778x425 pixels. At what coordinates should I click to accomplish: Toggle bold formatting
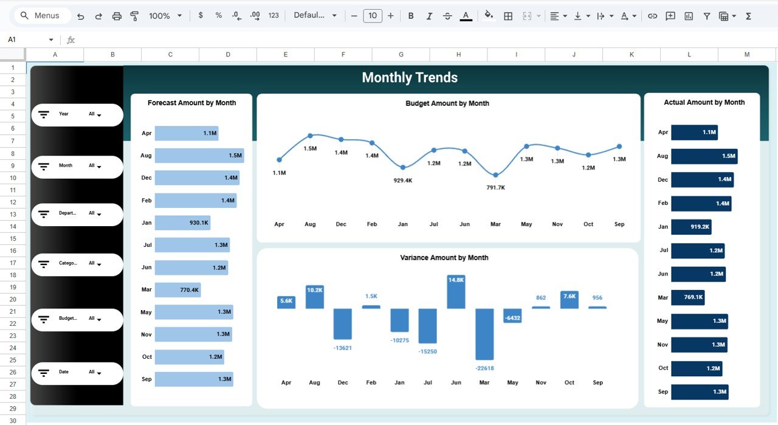click(x=411, y=15)
